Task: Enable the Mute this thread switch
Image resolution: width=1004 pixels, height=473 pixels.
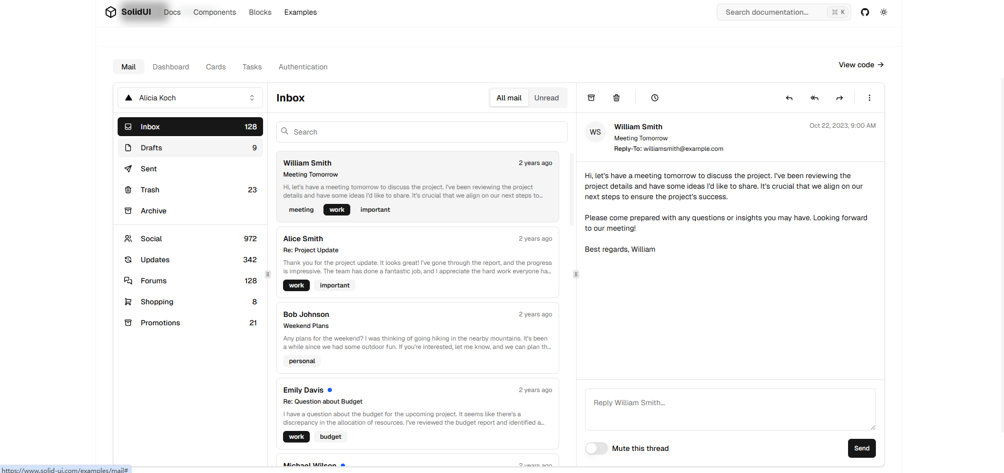Action: [x=597, y=448]
